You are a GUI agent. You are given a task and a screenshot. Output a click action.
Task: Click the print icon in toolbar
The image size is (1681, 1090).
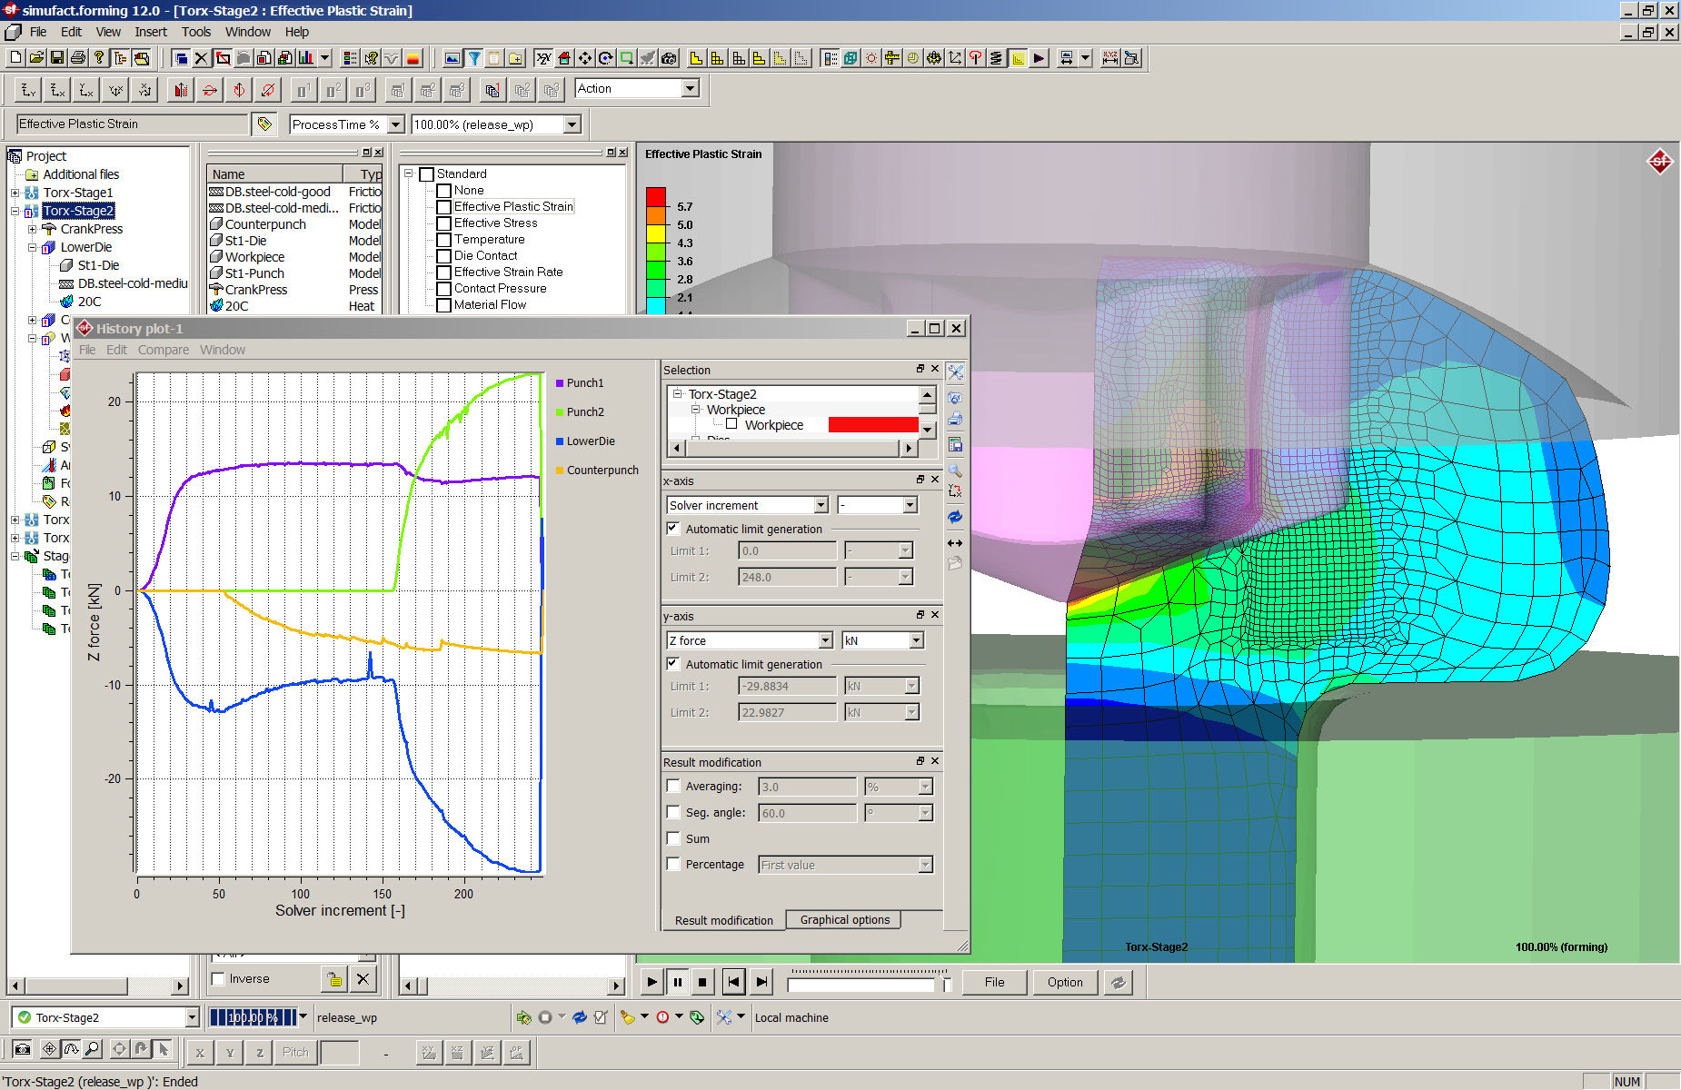click(x=78, y=58)
